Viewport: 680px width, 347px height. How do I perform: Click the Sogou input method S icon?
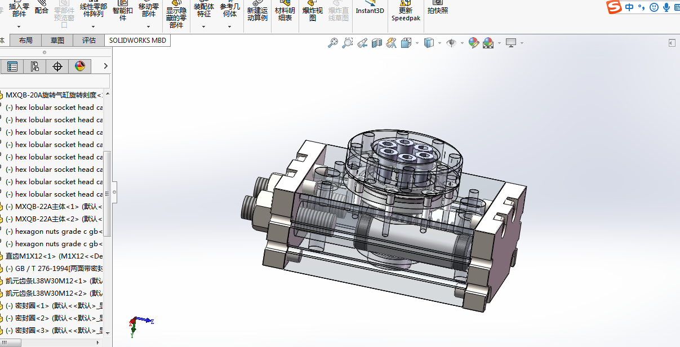click(x=614, y=7)
